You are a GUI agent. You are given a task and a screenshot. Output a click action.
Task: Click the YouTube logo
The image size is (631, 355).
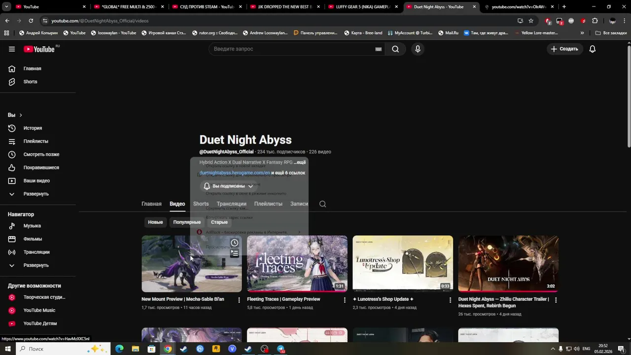click(39, 49)
